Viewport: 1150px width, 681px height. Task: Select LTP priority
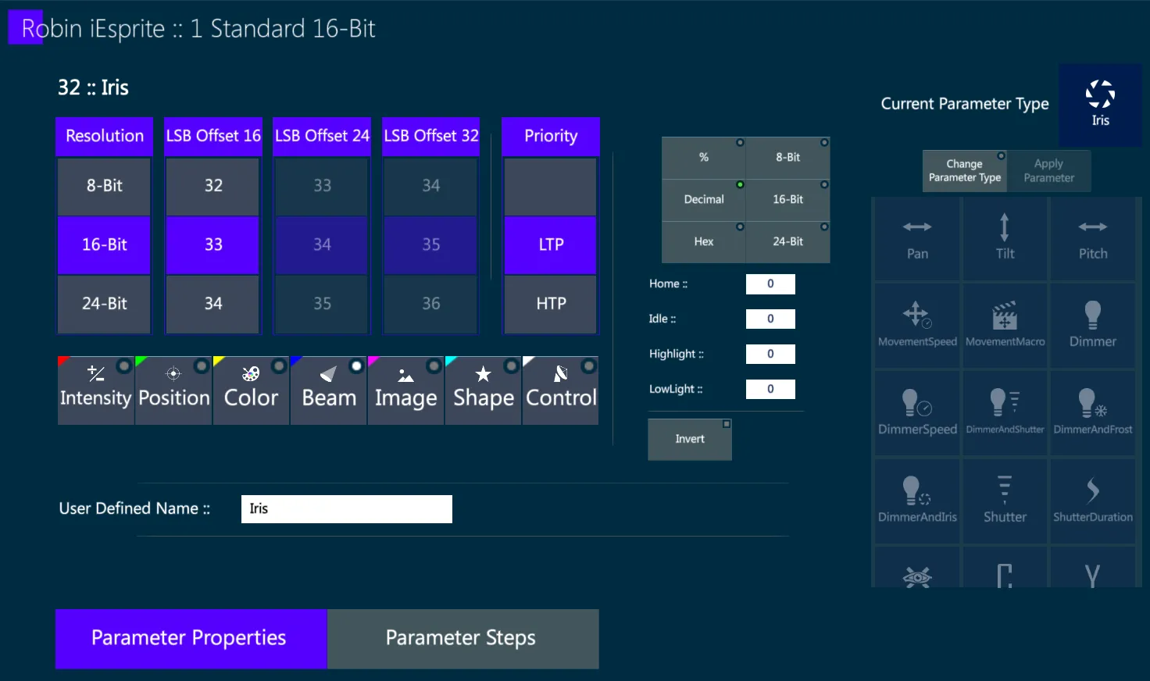click(x=551, y=245)
